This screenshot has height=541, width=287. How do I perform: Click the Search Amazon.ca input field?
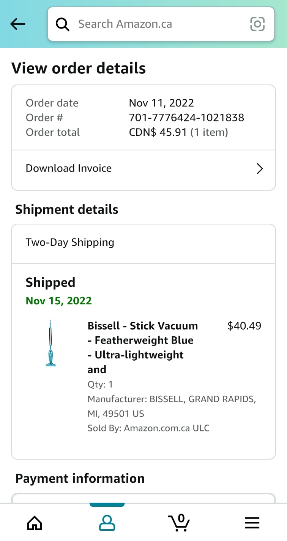point(161,24)
